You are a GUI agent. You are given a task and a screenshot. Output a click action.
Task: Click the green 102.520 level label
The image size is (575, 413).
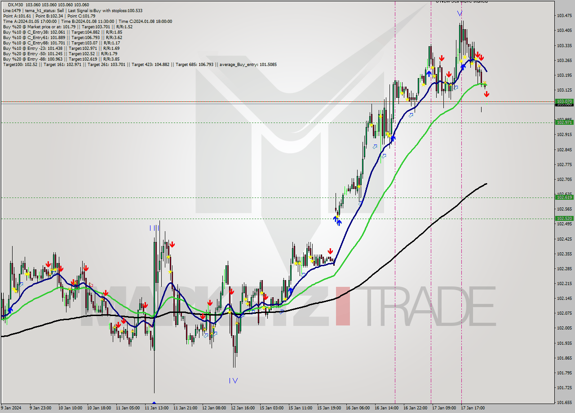564,218
